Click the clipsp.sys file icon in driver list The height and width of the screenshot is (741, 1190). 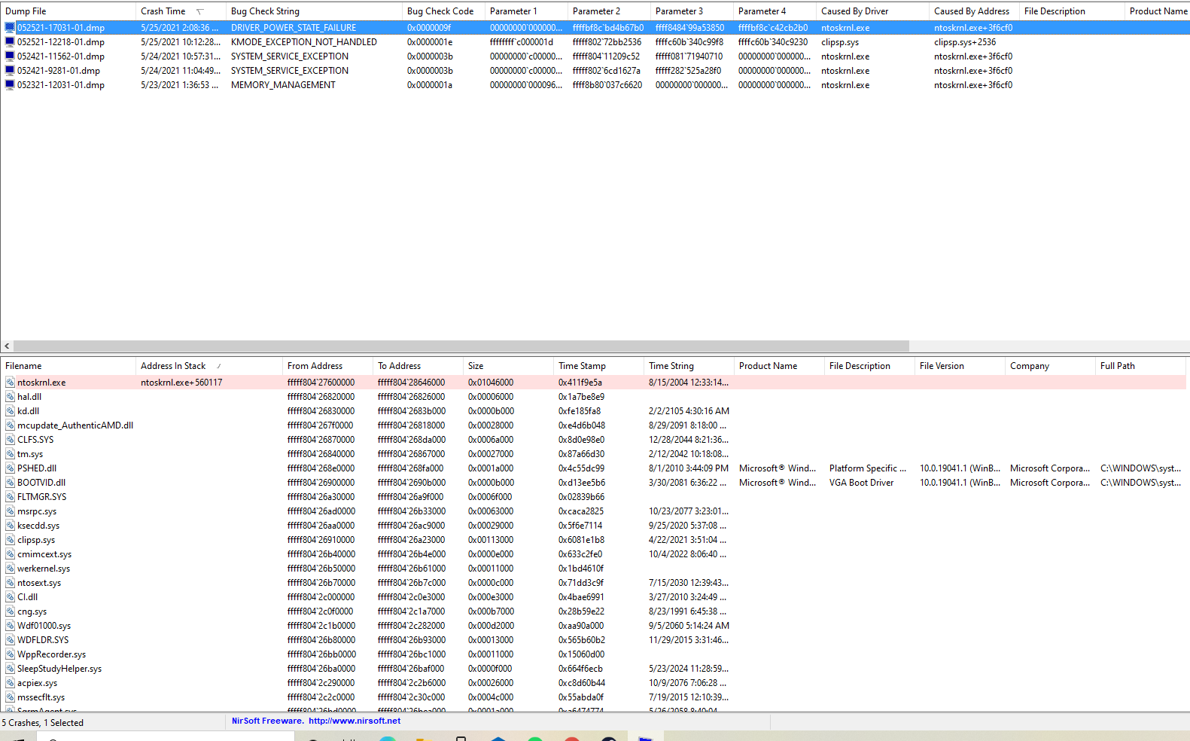click(11, 540)
